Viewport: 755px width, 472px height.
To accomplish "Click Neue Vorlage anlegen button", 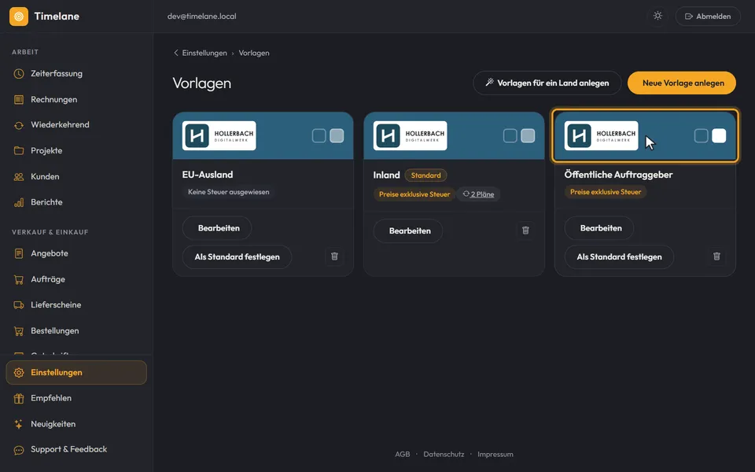I will [682, 83].
